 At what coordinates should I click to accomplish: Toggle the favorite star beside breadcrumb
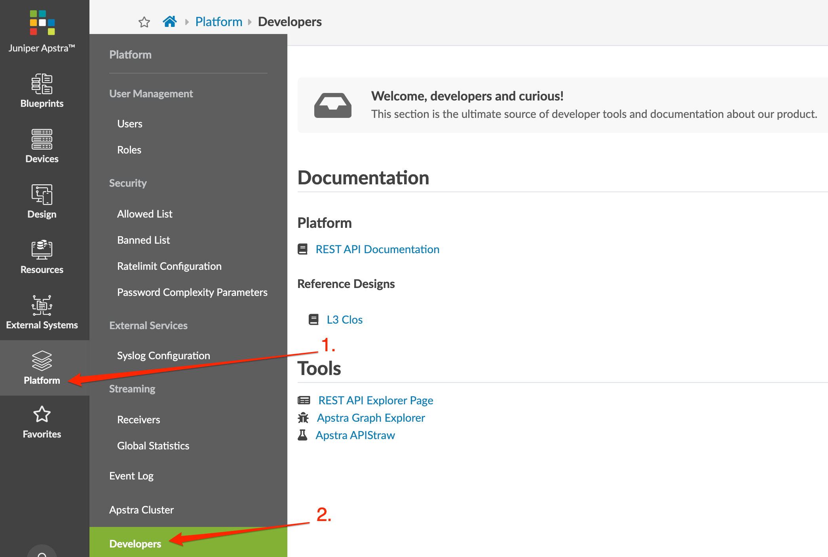click(144, 22)
